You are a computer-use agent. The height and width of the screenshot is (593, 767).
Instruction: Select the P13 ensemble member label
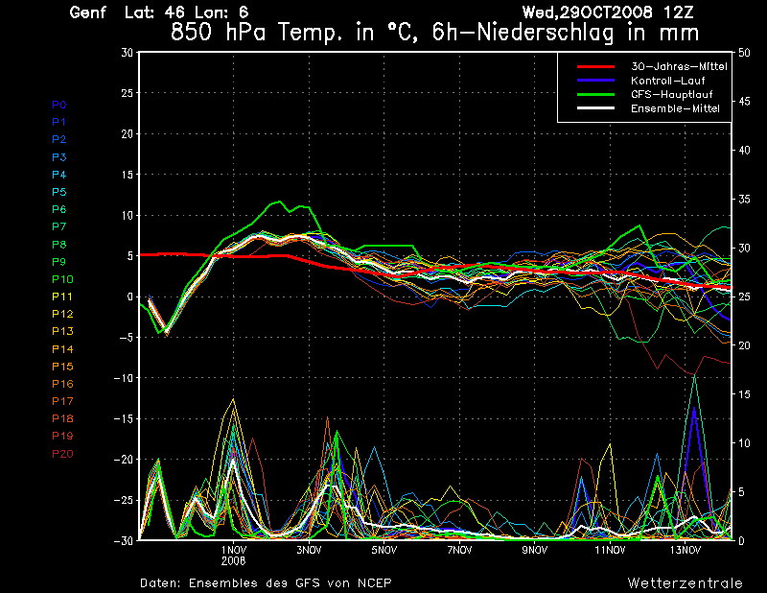(x=61, y=331)
